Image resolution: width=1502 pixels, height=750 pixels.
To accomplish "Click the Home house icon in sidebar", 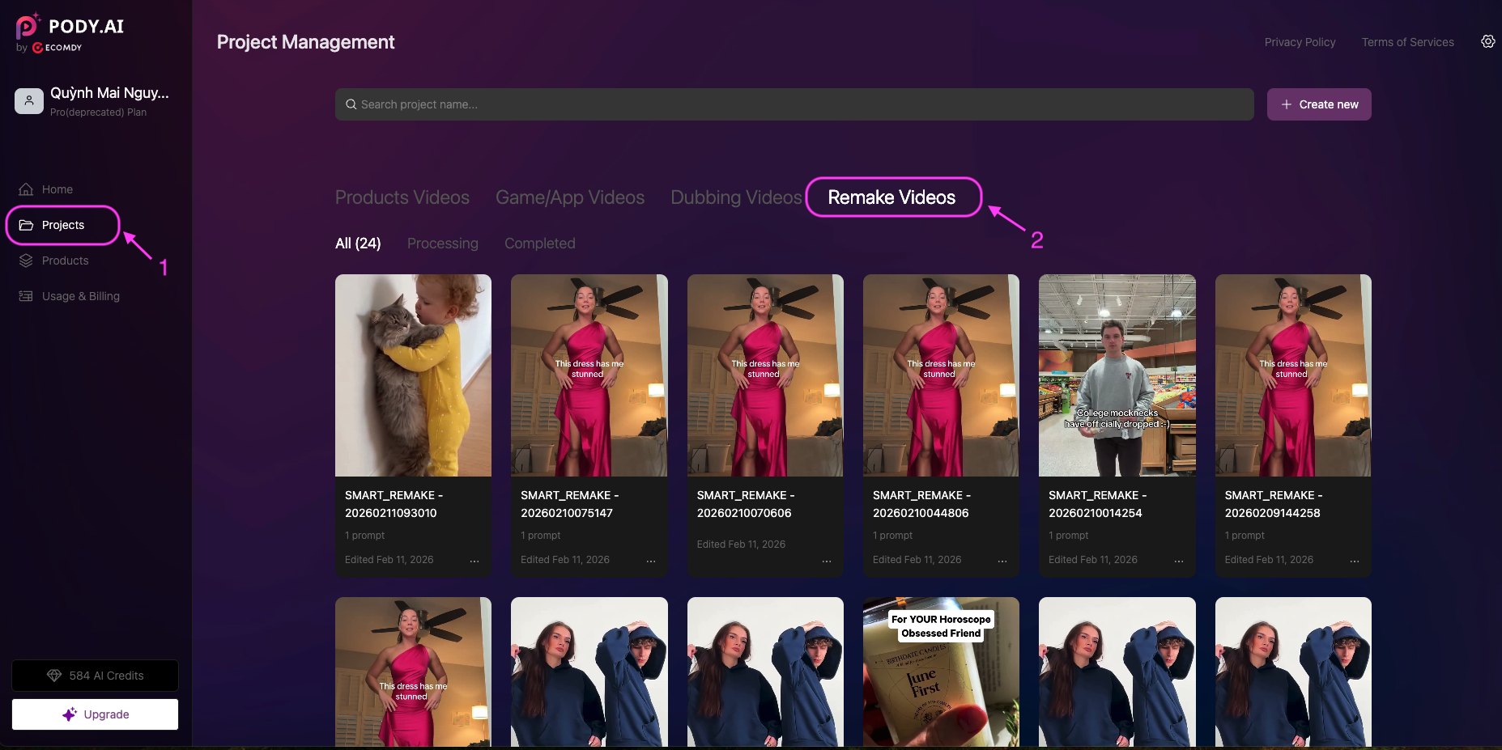I will (26, 189).
